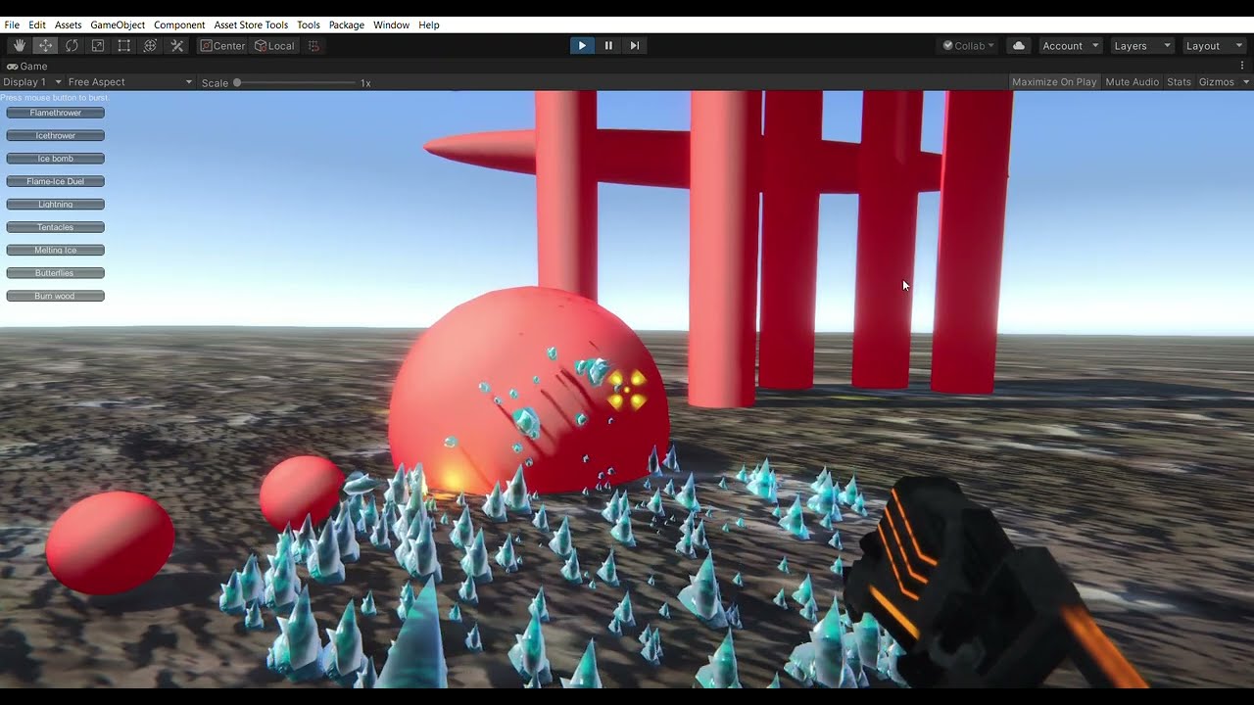Click the Tentacles button
1254x705 pixels.
point(56,227)
